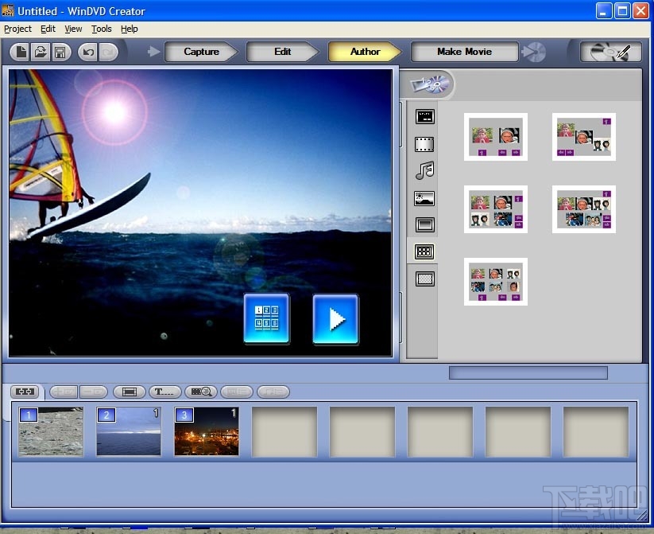Open the Tools menu
The height and width of the screenshot is (534, 654).
(x=101, y=29)
